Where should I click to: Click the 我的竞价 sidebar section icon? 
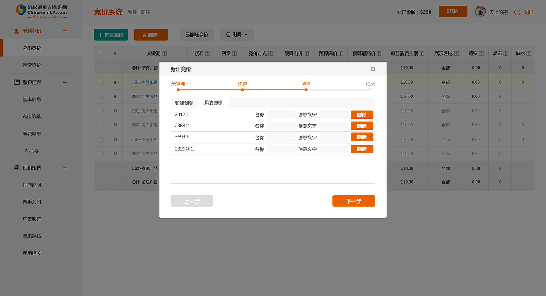[16, 31]
